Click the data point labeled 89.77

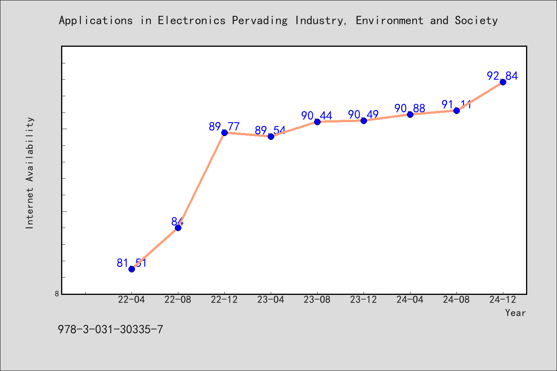(224, 133)
